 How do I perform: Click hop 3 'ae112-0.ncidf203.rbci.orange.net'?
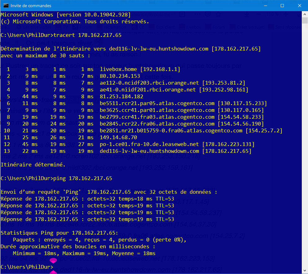click(149, 83)
